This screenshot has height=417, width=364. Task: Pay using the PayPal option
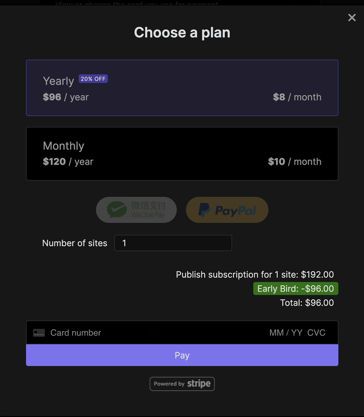tap(227, 210)
